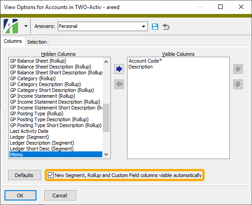Click the undo revert arrow icon
The height and width of the screenshot is (205, 252).
(166, 27)
